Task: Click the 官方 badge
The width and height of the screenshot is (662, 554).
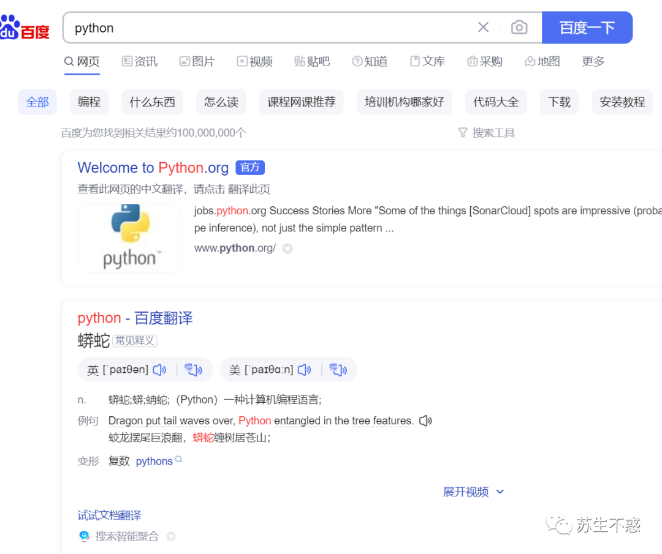Action: (x=250, y=168)
